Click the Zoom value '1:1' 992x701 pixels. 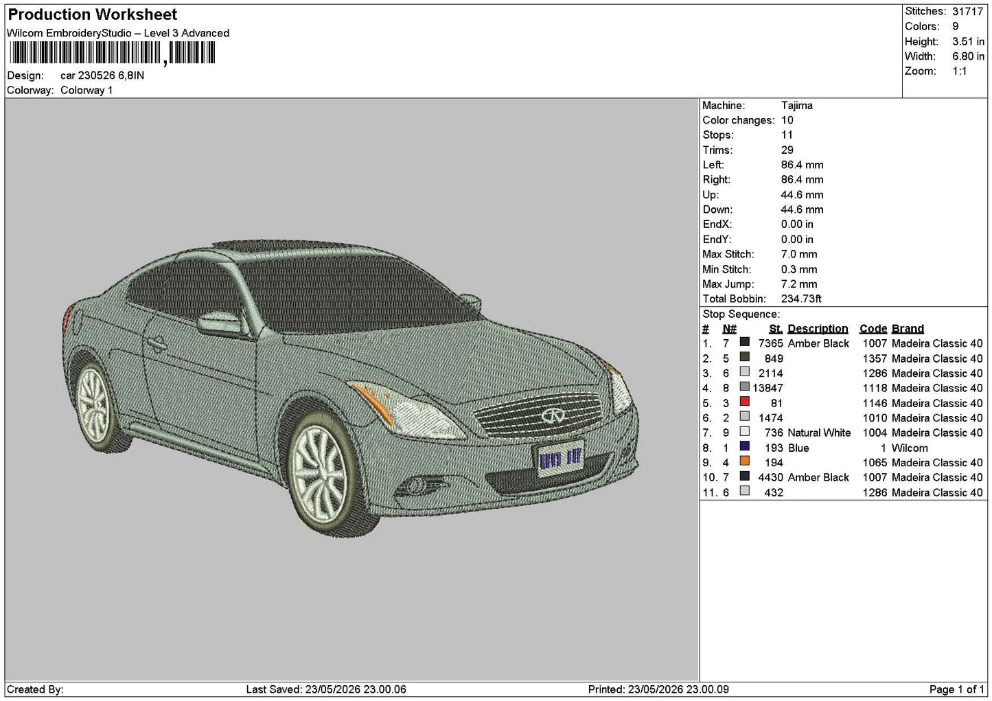click(960, 71)
